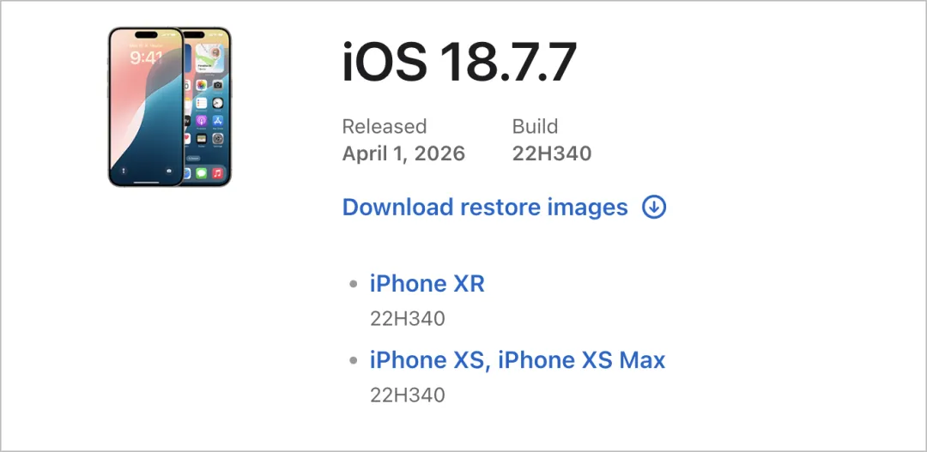Tap the lock screen flashlight icon
Screen dimensions: 927x452
click(123, 171)
